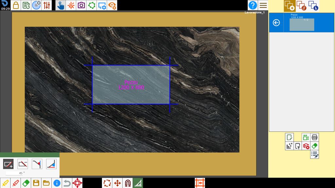Screen dimensions: 335x188
Task: Click the green eraser in bottom toolbar
Action: pyautogui.click(x=26, y=183)
